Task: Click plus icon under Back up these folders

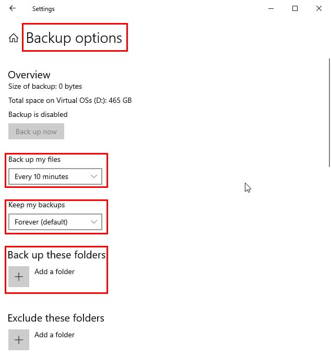Action: pos(19,277)
